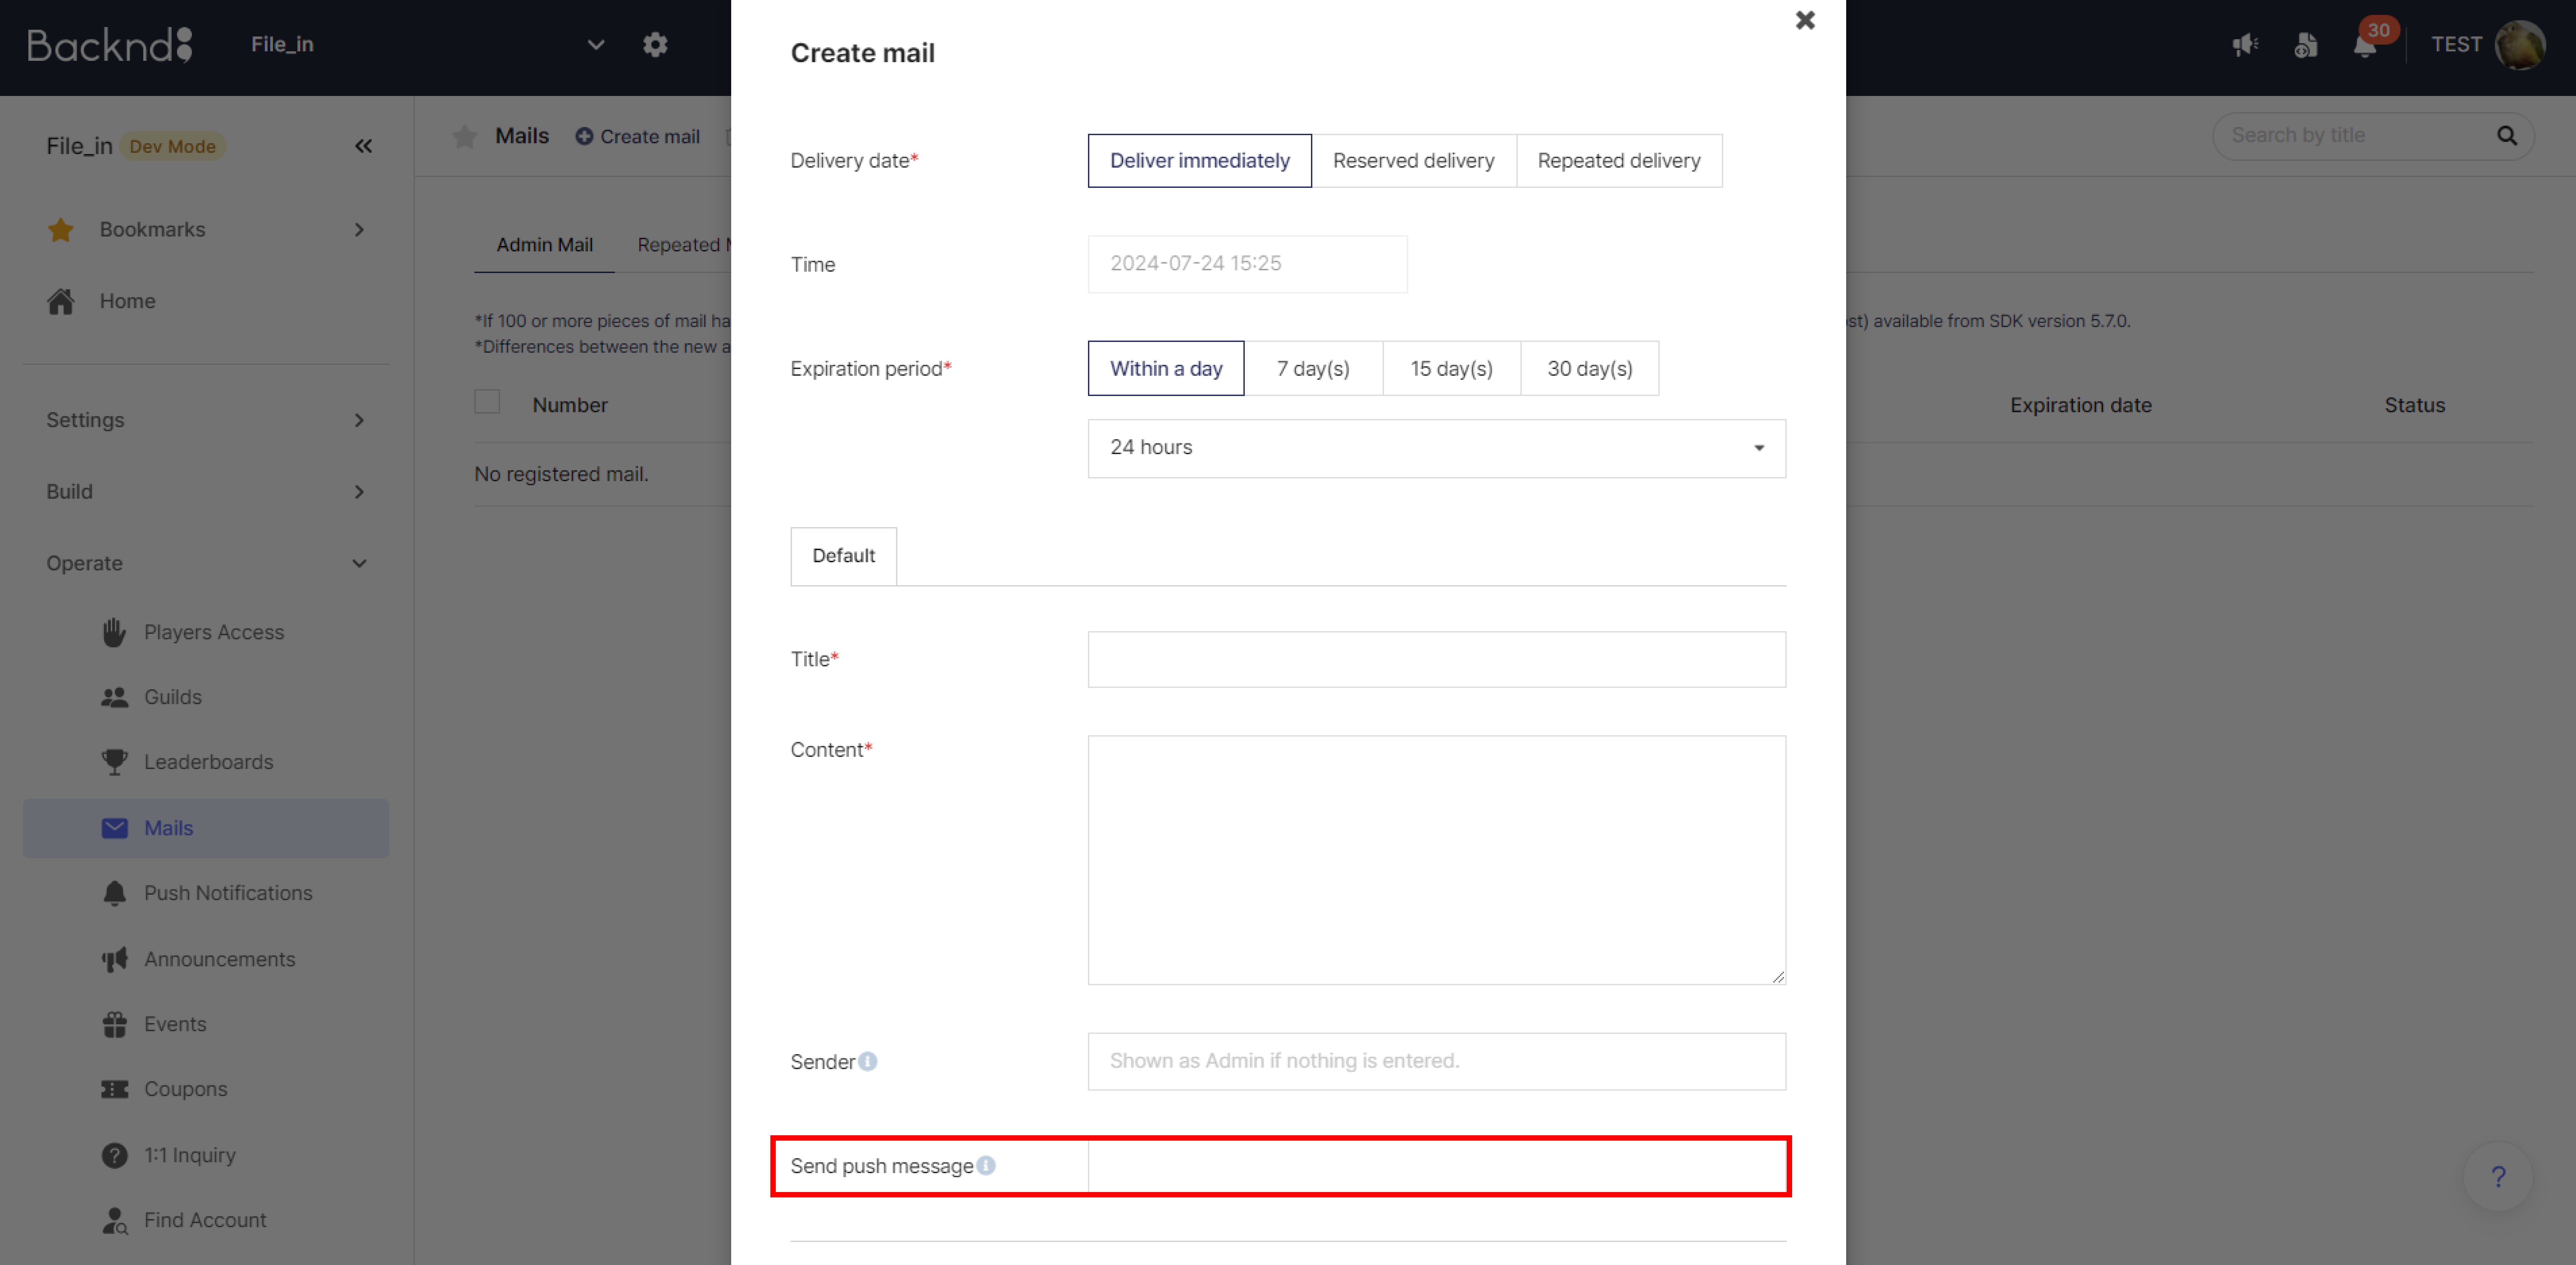The height and width of the screenshot is (1265, 2576).
Task: Open Players Access hand icon
Action: tap(114, 632)
